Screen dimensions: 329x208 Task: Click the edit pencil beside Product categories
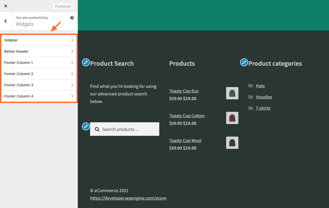[x=244, y=62]
